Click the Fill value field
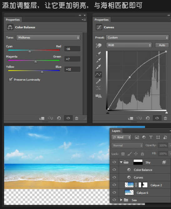This screenshot has width=171, height=209. pos(163,154)
